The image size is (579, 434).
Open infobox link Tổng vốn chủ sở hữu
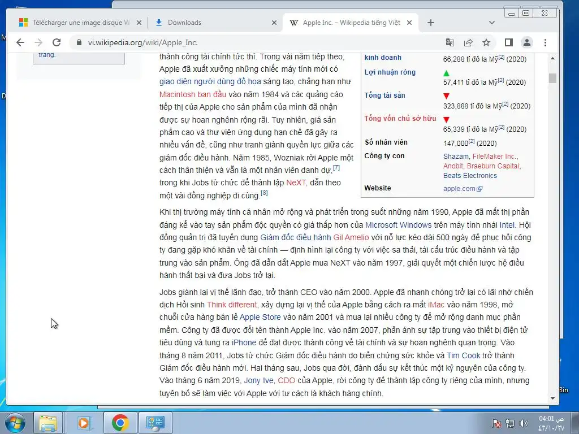click(x=400, y=119)
